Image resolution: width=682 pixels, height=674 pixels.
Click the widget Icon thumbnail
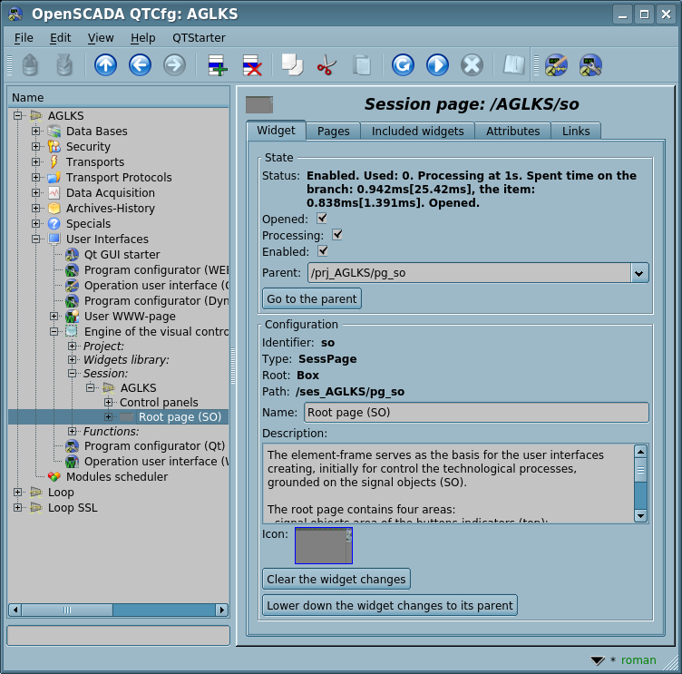(324, 545)
